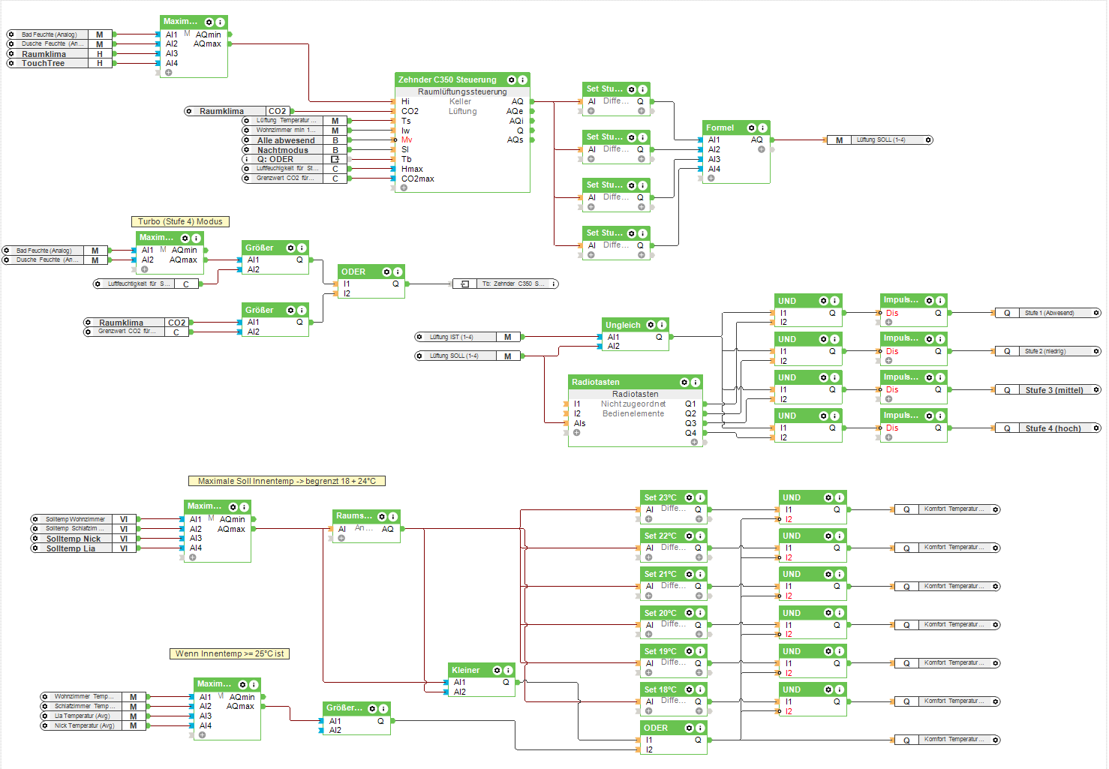Show info for Set 21°C block

pyautogui.click(x=700, y=574)
